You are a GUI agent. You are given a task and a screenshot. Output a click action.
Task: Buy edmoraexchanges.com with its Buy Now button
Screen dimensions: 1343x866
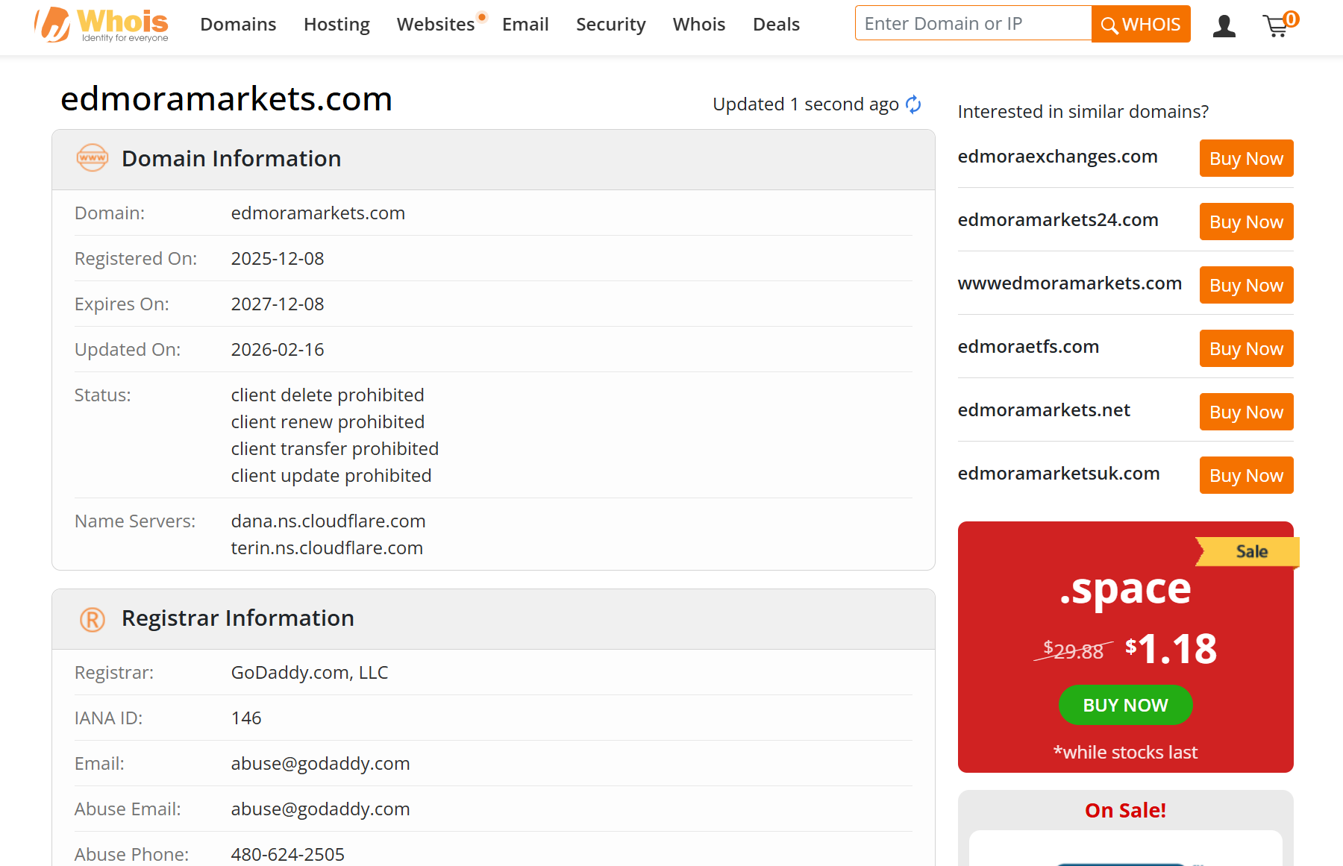point(1246,158)
